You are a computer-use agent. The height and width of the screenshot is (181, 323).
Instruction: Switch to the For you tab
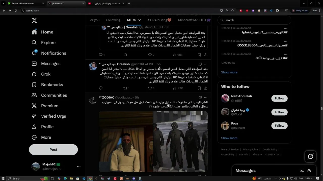click(94, 20)
